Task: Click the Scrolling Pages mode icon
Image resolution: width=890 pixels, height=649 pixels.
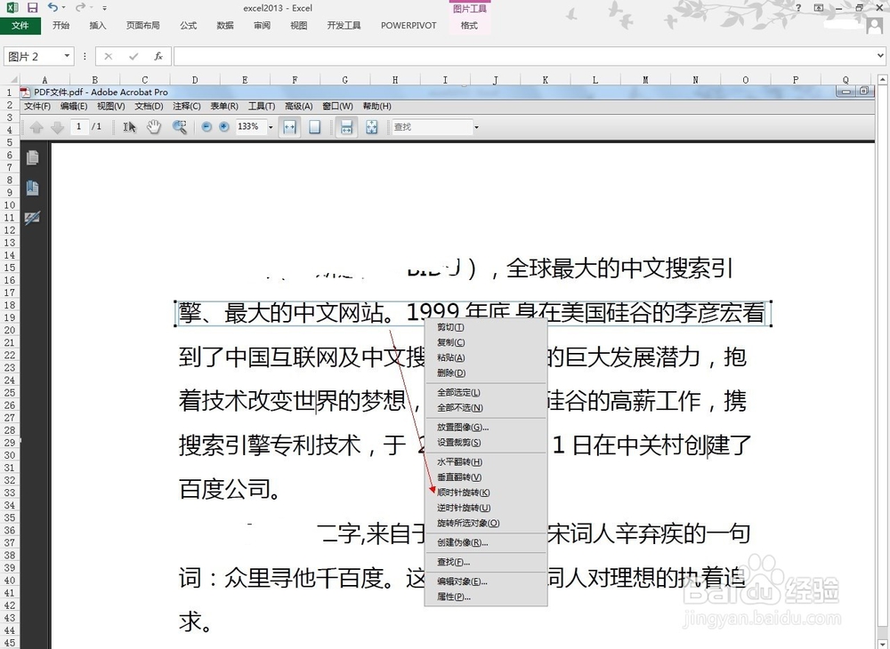Action: pos(346,127)
